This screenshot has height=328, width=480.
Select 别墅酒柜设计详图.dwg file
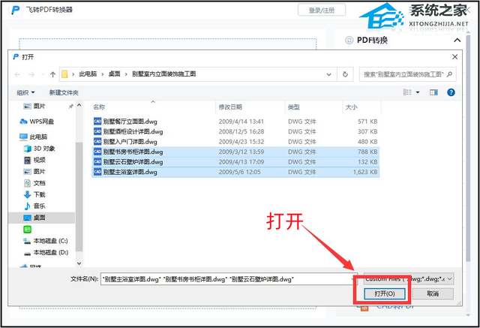coord(235,131)
